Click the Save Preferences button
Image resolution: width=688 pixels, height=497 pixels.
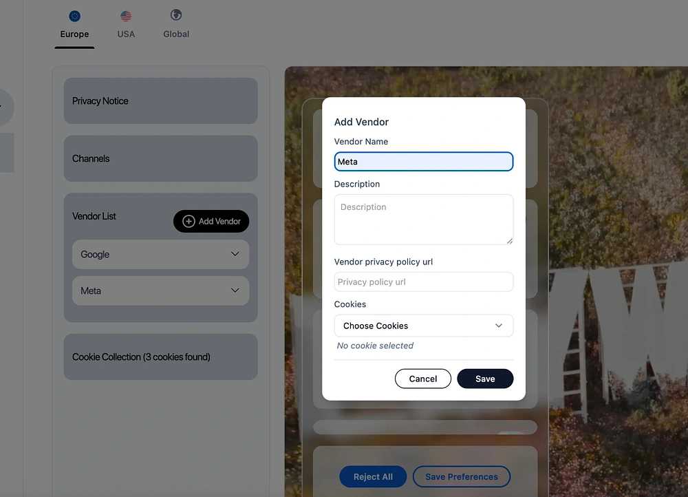[x=462, y=477]
